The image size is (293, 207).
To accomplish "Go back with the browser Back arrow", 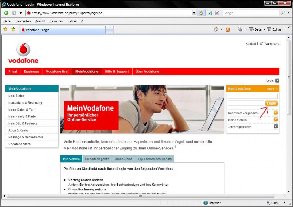I will (6, 13).
